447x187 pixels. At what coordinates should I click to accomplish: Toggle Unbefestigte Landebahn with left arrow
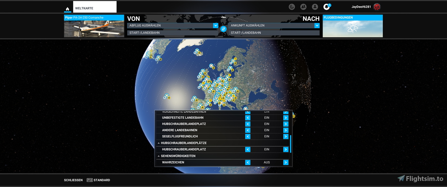pos(248,118)
